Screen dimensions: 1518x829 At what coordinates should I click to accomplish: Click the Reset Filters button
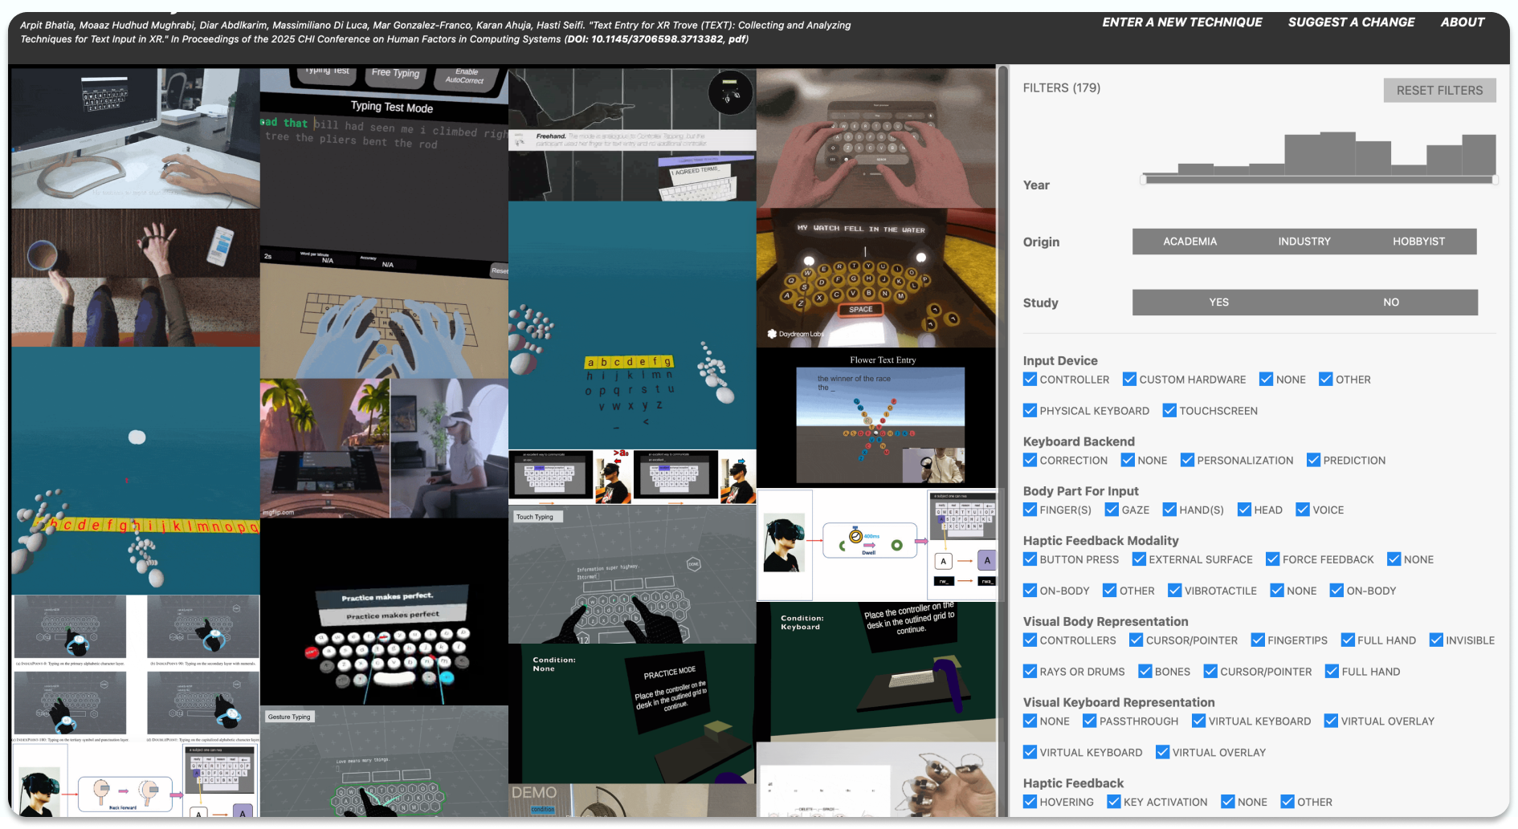1438,91
